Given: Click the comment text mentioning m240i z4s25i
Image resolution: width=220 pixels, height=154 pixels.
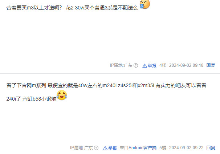Looking at the screenshot, I should point(106,85).
